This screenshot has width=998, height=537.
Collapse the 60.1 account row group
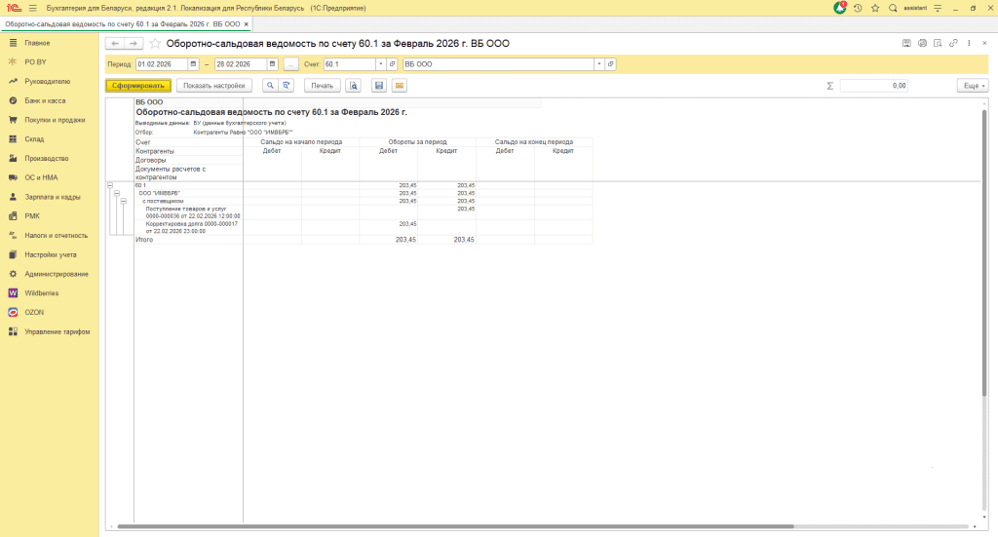click(x=109, y=185)
